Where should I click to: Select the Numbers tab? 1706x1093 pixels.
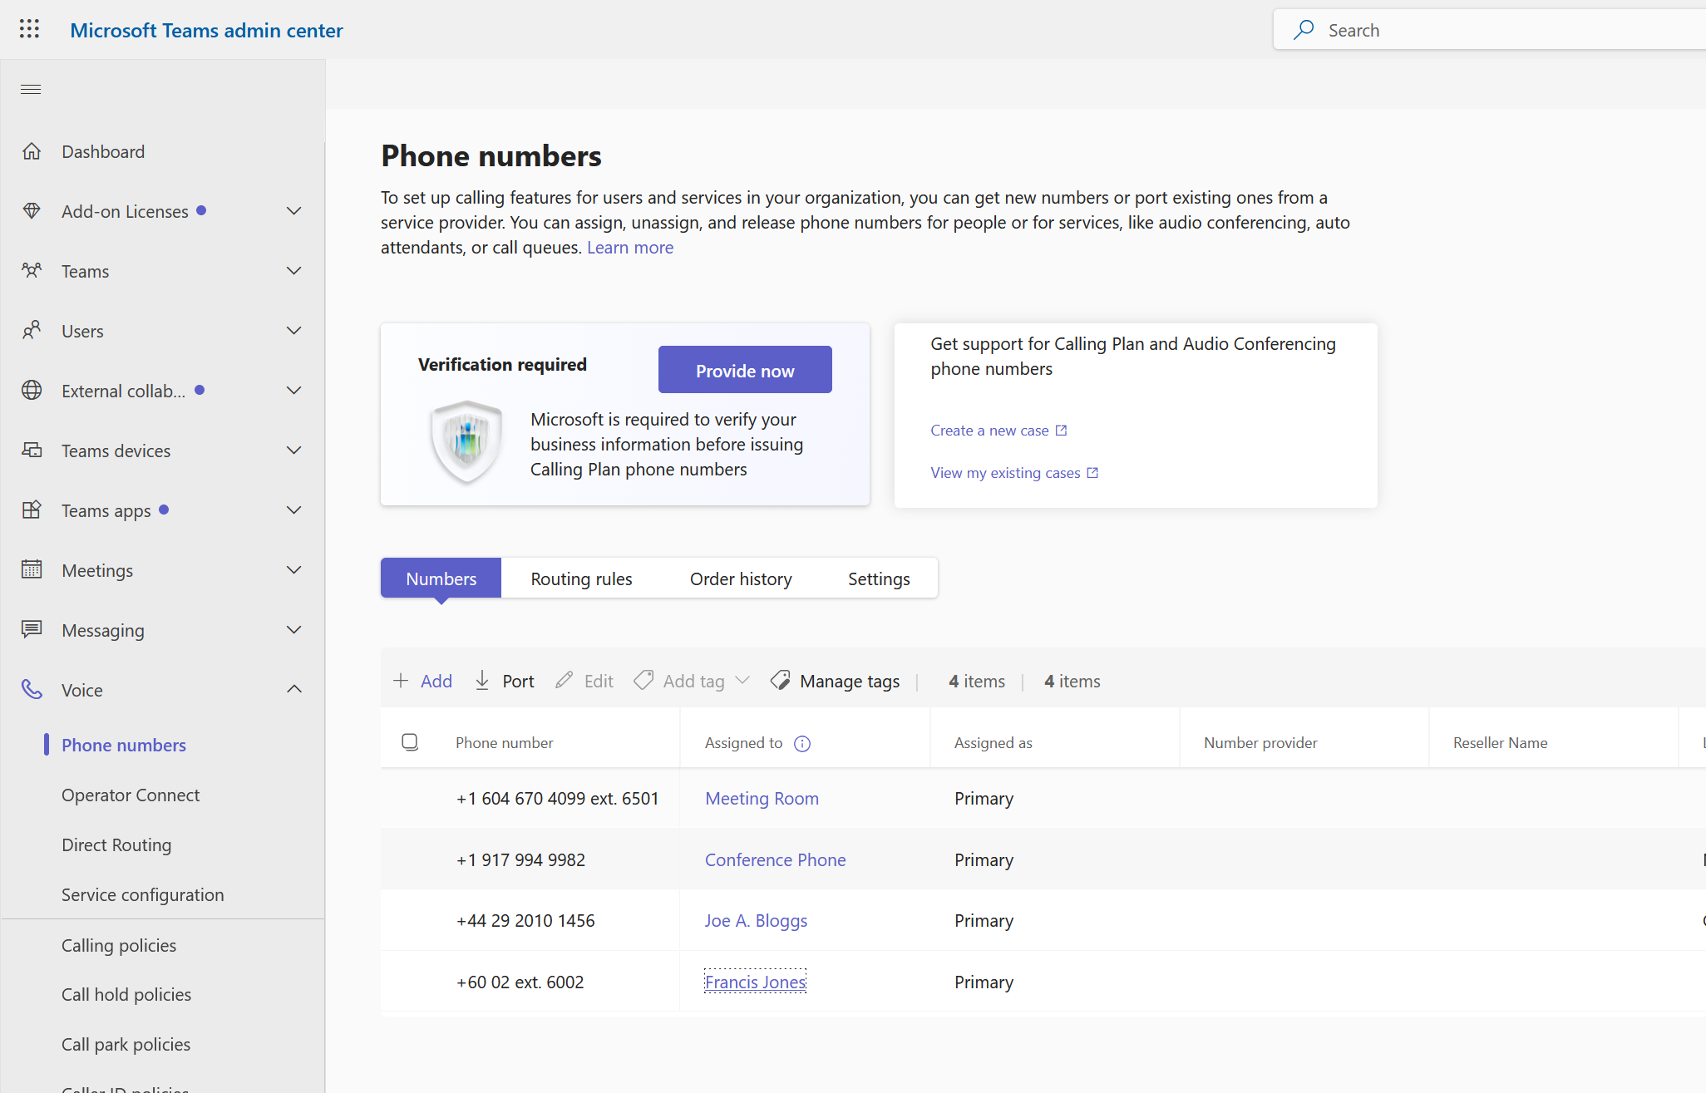[441, 579]
